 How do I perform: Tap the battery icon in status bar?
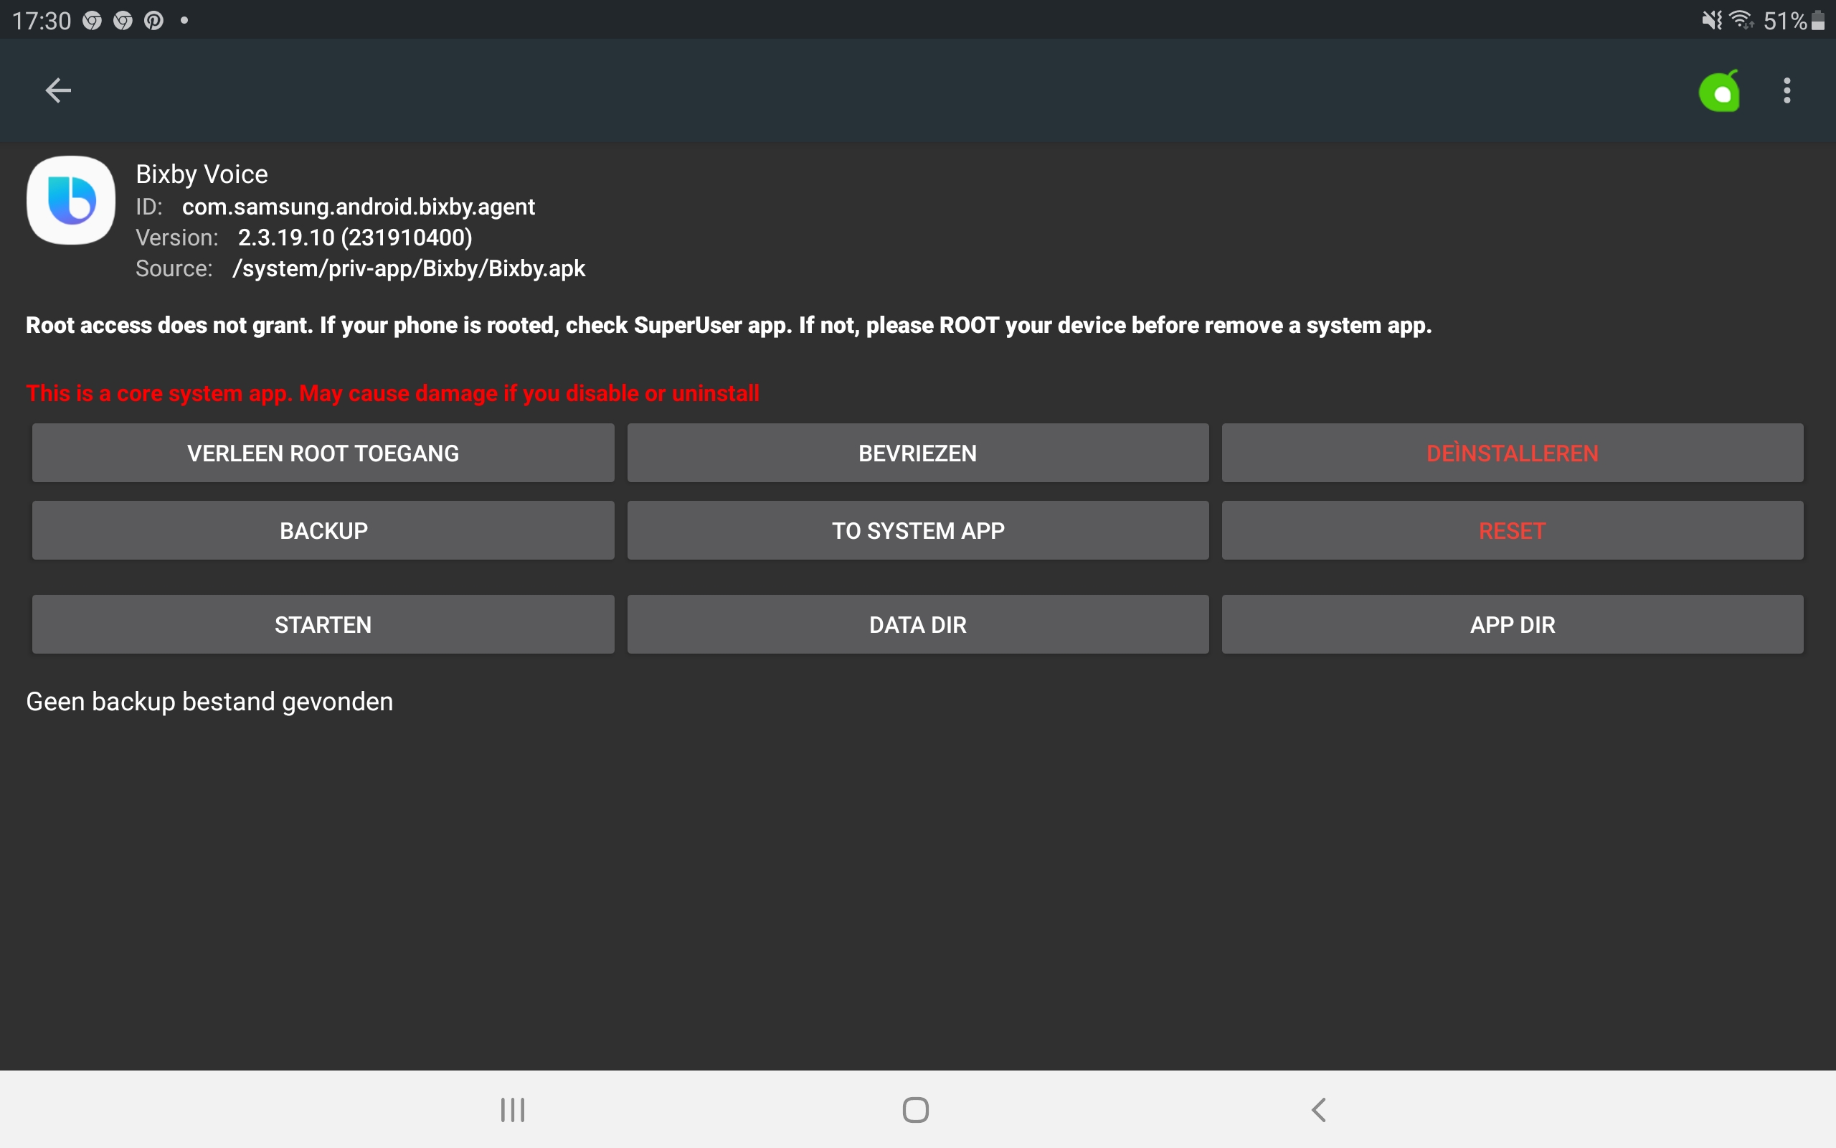(1818, 21)
